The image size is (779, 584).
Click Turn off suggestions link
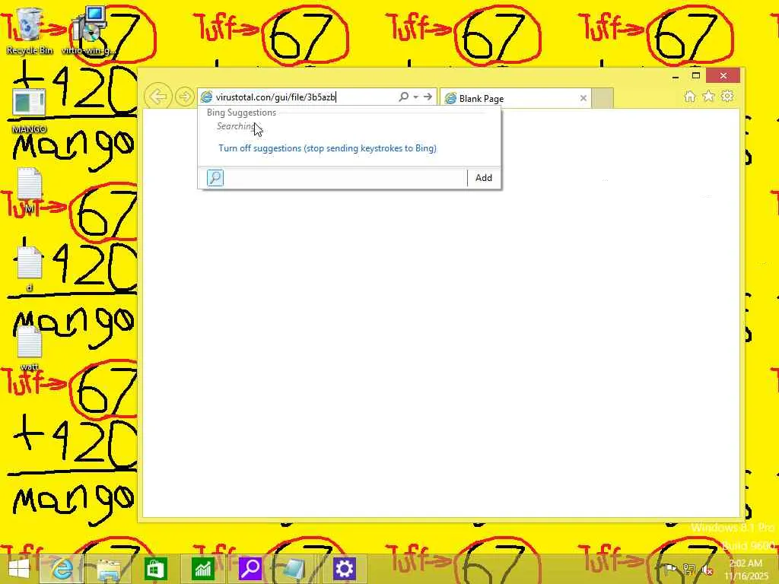(x=327, y=148)
